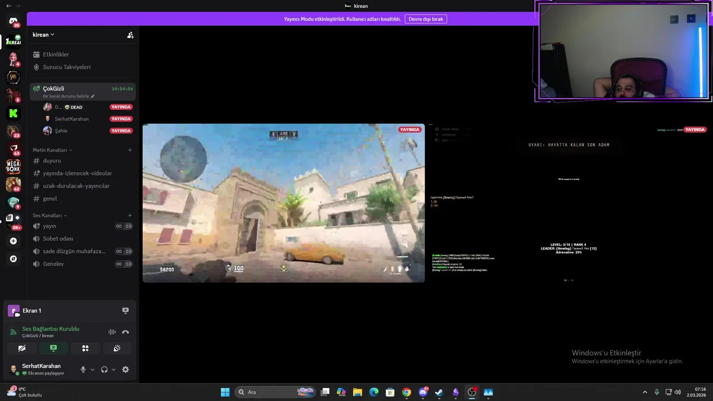713x401 pixels.
Task: Click Ses Bağlantısı Kuruldu status
Action: pyautogui.click(x=51, y=329)
